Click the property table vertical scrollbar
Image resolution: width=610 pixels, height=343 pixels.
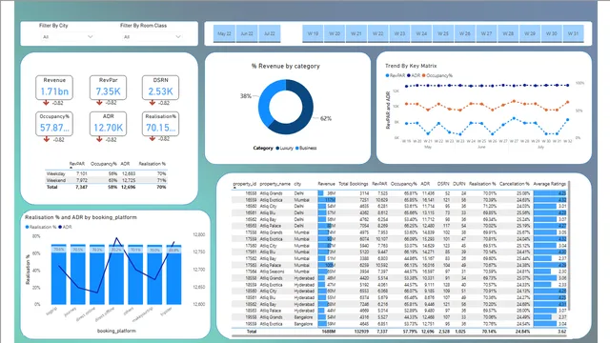(x=569, y=245)
